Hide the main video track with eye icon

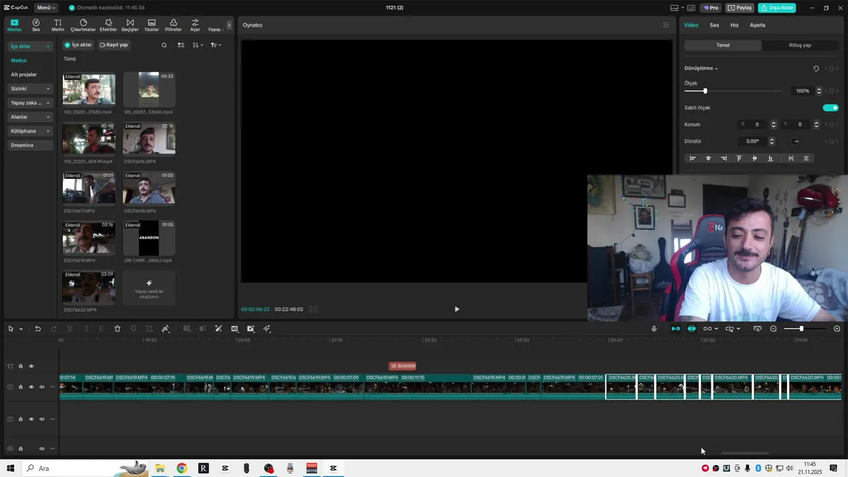[31, 387]
